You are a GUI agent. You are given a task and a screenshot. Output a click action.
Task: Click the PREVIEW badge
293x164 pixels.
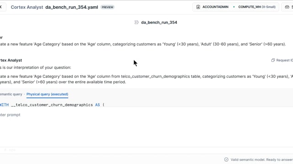[108, 7]
